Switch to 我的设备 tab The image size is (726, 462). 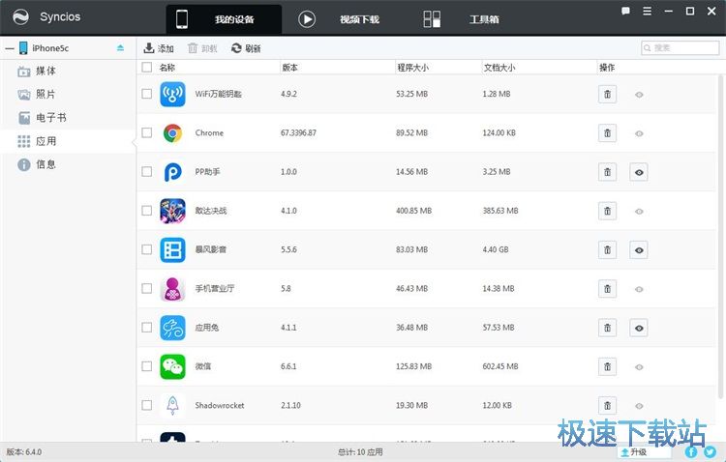click(x=224, y=19)
